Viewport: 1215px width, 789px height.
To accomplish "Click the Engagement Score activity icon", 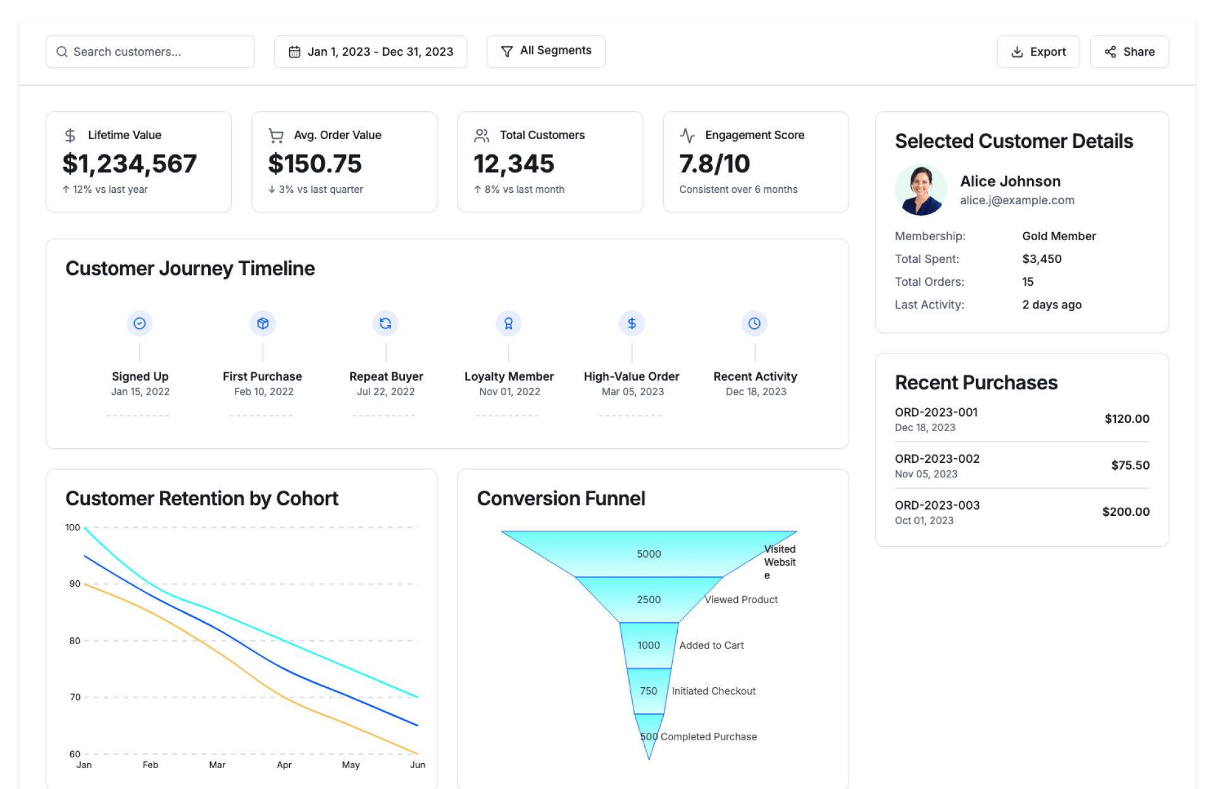I will (687, 135).
